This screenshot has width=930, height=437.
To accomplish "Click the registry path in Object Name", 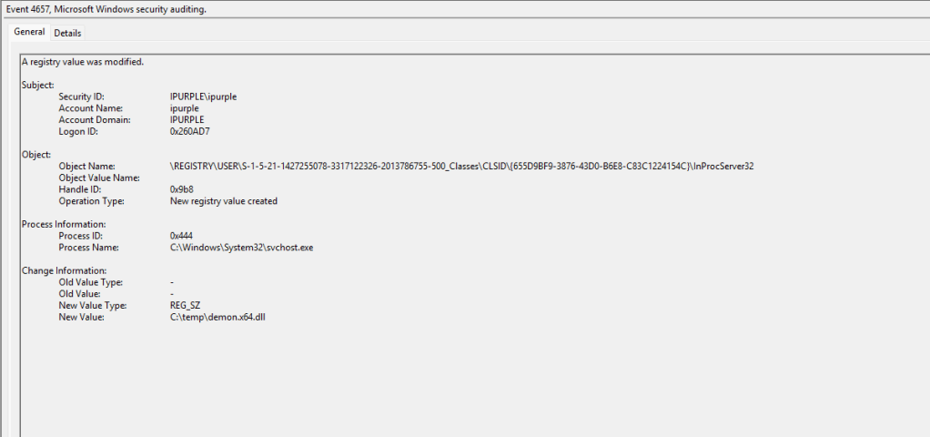I will [x=461, y=167].
